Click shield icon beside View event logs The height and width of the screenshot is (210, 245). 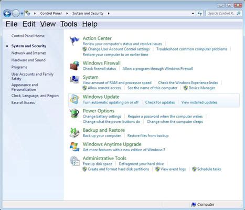(x=157, y=169)
